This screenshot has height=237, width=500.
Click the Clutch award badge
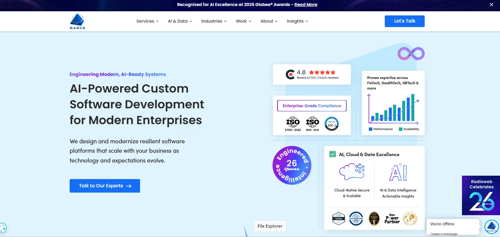338,219
